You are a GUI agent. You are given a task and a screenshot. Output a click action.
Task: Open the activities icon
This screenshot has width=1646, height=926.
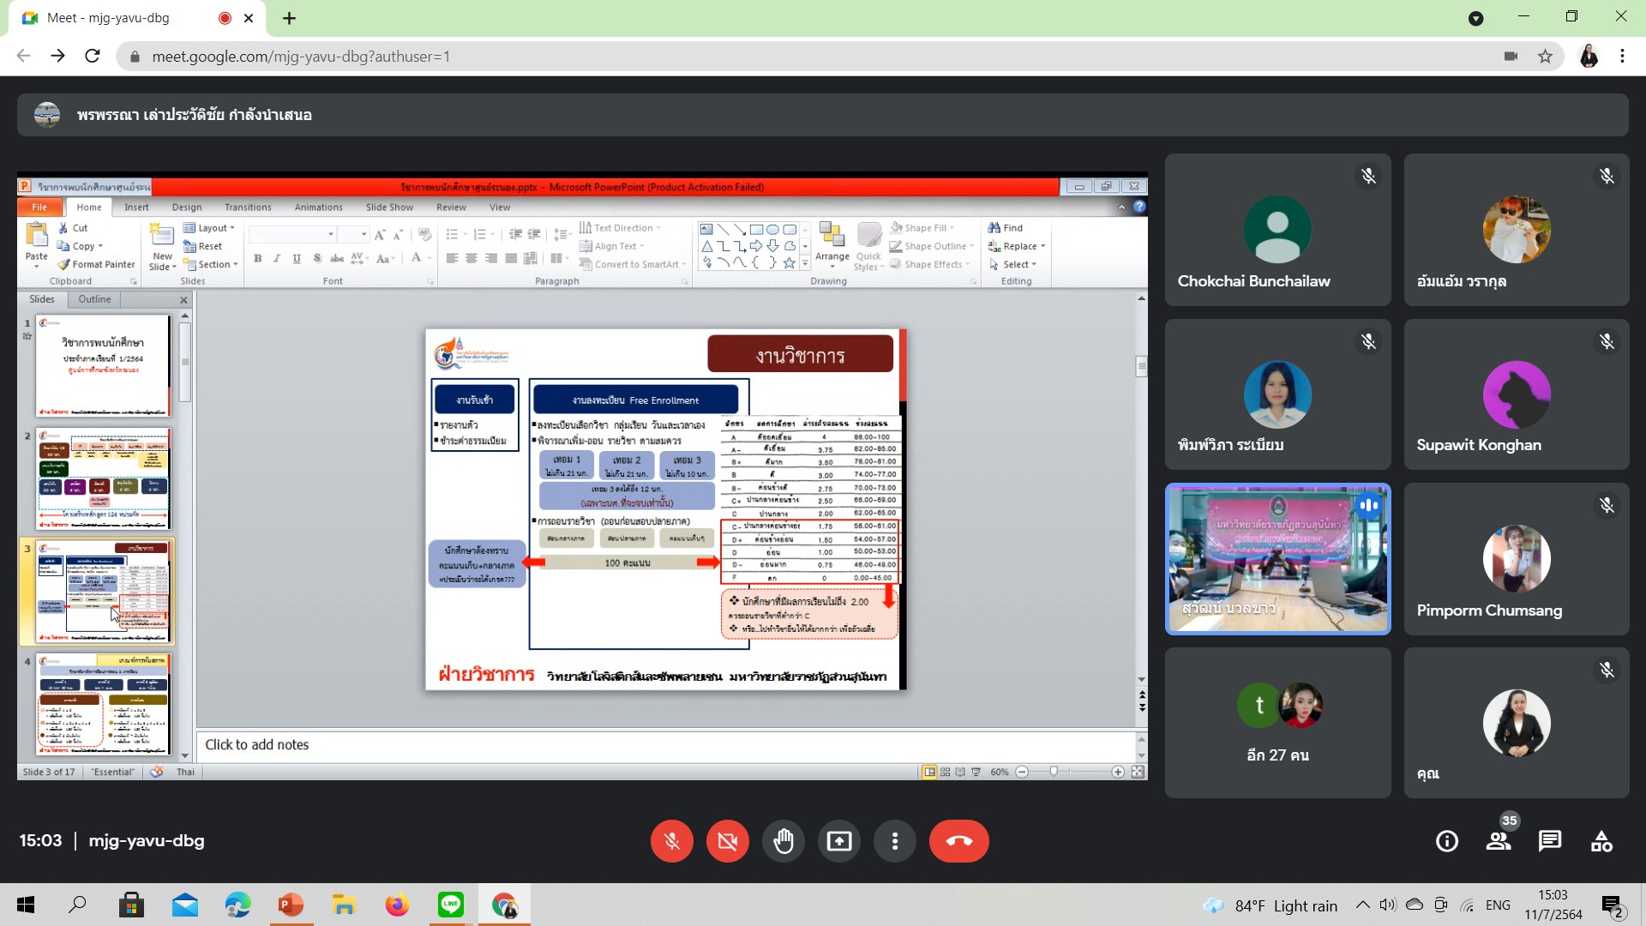(1601, 841)
